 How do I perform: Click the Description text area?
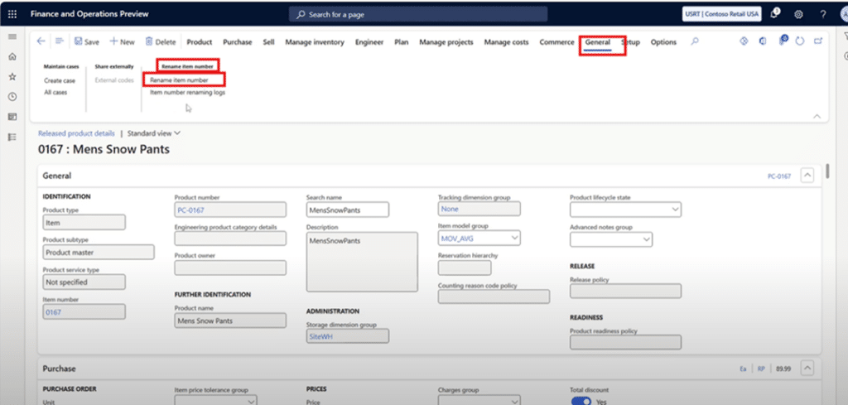point(362,263)
